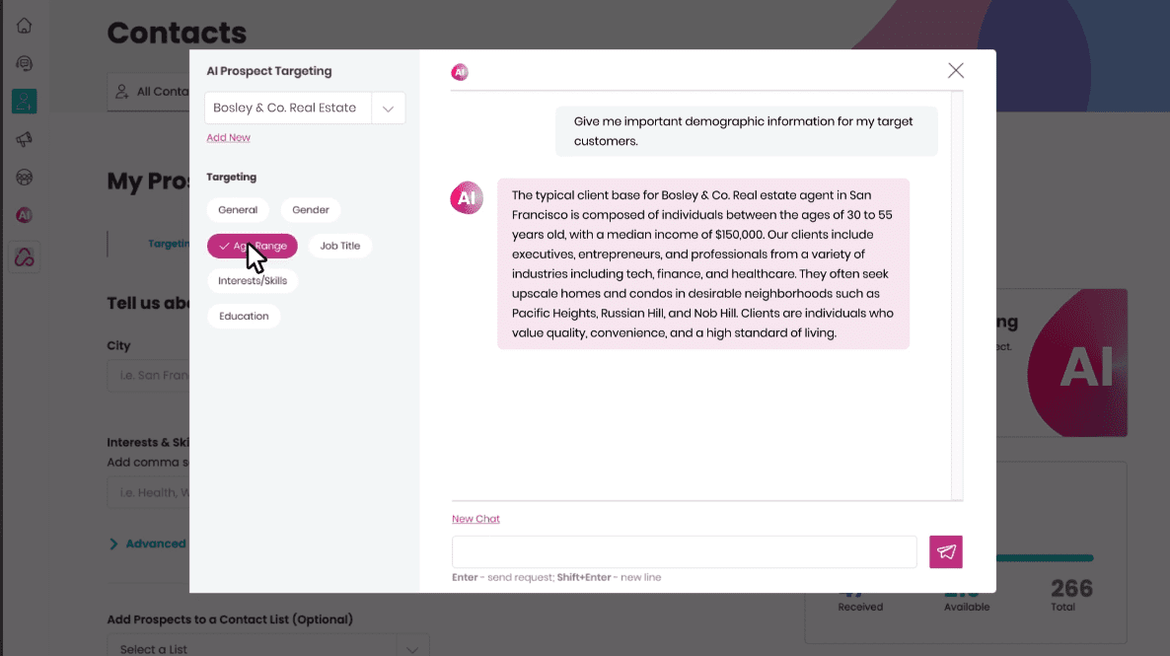Viewport: 1170px width, 656px height.
Task: Open the Select a List dropdown
Action: pyautogui.click(x=411, y=648)
